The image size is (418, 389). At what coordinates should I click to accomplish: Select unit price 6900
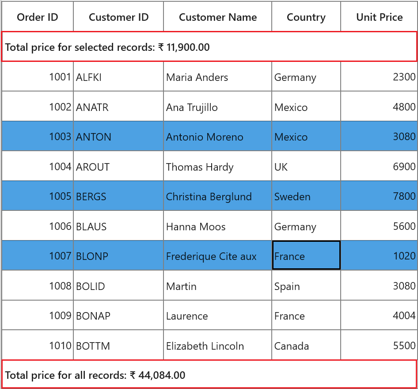pyautogui.click(x=379, y=166)
